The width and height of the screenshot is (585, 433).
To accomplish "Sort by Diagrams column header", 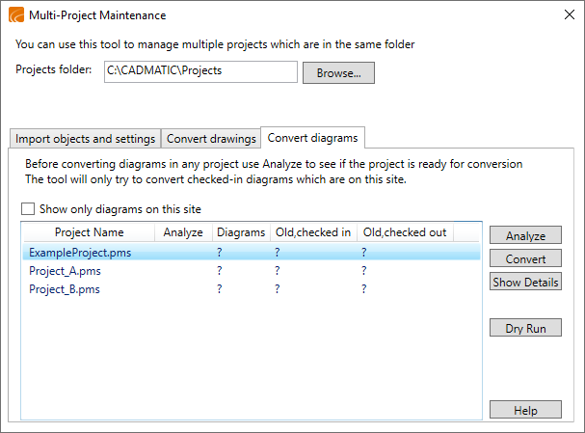I will coord(241,232).
